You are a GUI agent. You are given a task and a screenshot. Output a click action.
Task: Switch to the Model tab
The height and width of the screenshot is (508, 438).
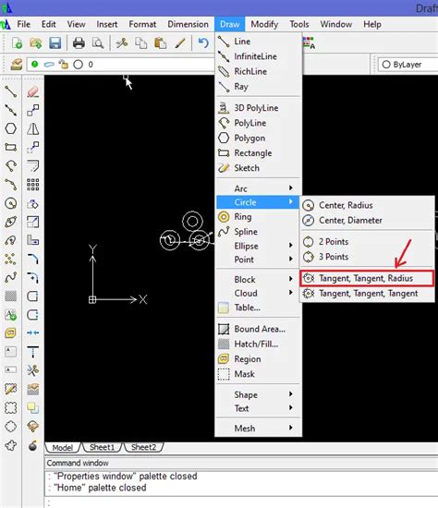pos(62,447)
